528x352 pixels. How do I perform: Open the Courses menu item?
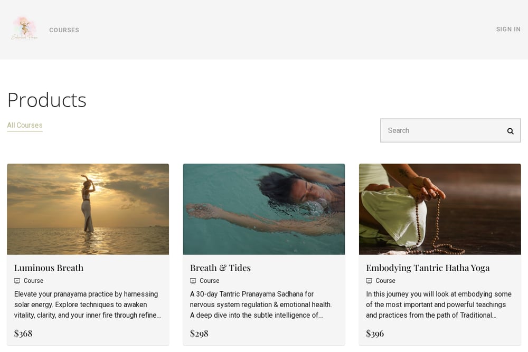coord(64,30)
